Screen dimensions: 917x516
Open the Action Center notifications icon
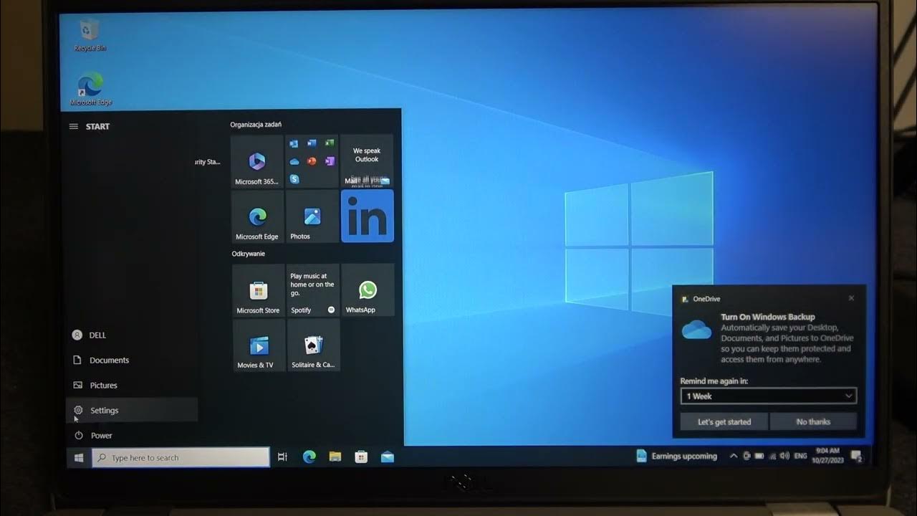pos(856,456)
